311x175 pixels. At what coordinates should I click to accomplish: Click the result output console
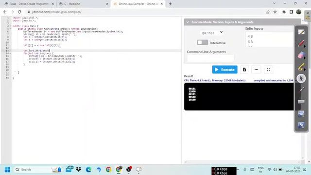[x=239, y=97]
